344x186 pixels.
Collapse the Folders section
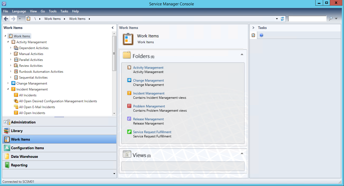point(242,54)
